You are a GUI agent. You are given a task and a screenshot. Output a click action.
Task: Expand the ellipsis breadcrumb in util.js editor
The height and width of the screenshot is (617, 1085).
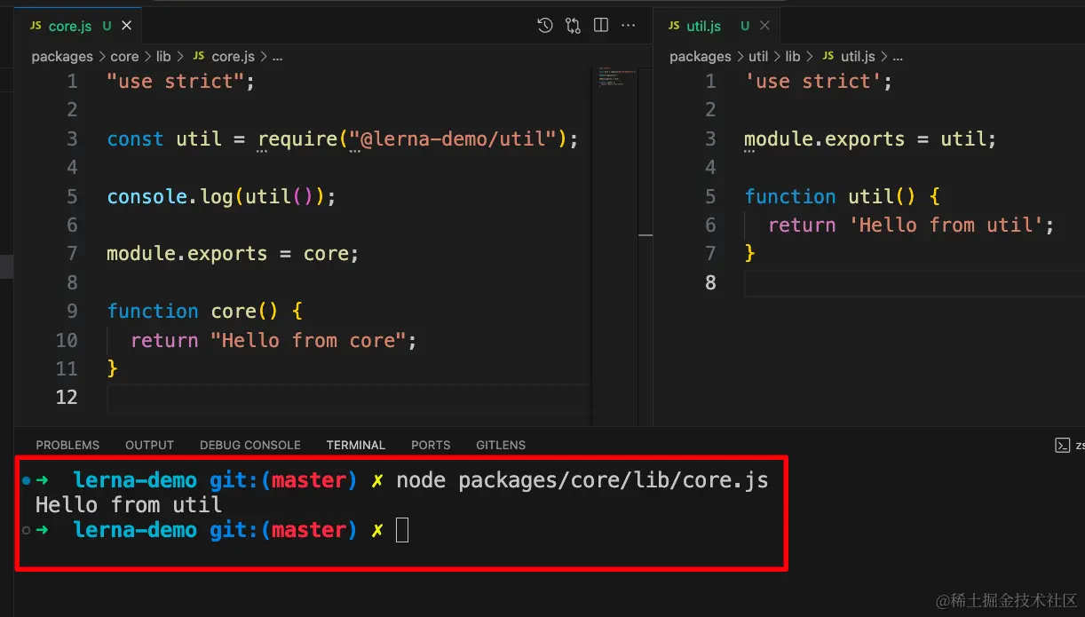(x=898, y=56)
